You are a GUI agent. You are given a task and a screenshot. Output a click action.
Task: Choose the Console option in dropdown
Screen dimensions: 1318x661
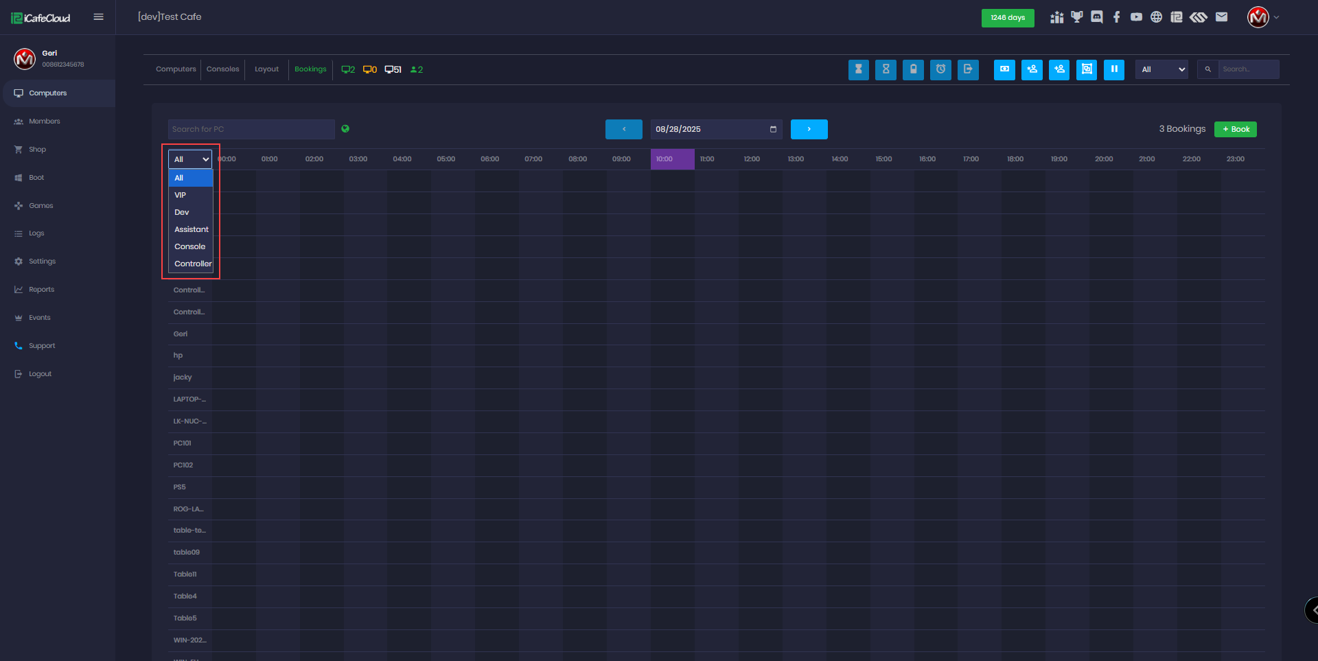click(x=189, y=246)
